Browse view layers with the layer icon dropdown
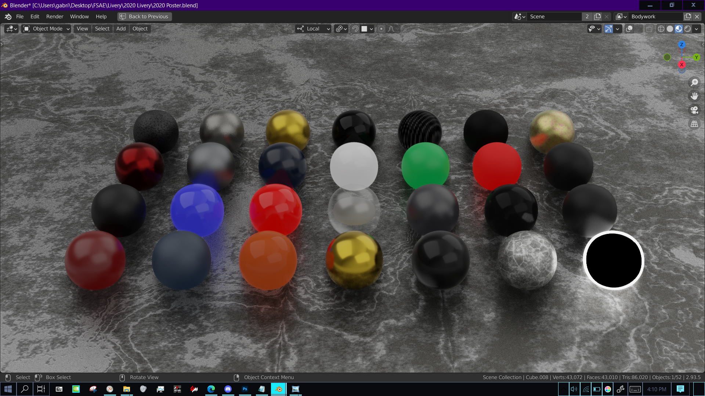The image size is (705, 396). pyautogui.click(x=621, y=16)
